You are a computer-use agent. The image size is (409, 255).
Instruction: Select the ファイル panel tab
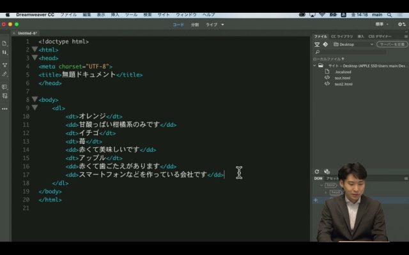[320, 36]
